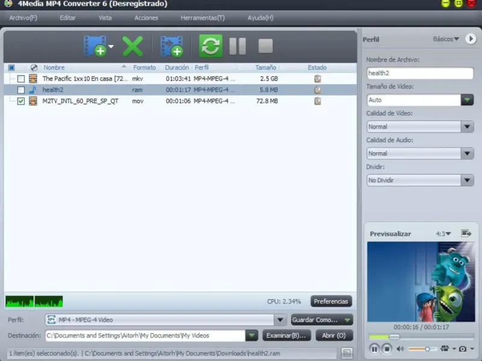
Task: Click the Estado column header
Action: (318, 67)
